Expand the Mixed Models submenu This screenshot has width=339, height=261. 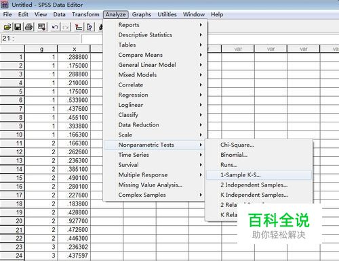pyautogui.click(x=155, y=75)
